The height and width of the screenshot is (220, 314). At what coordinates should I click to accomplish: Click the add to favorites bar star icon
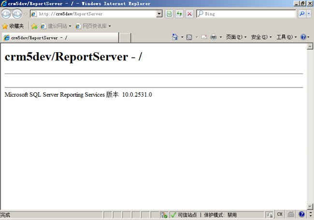[x=34, y=26]
